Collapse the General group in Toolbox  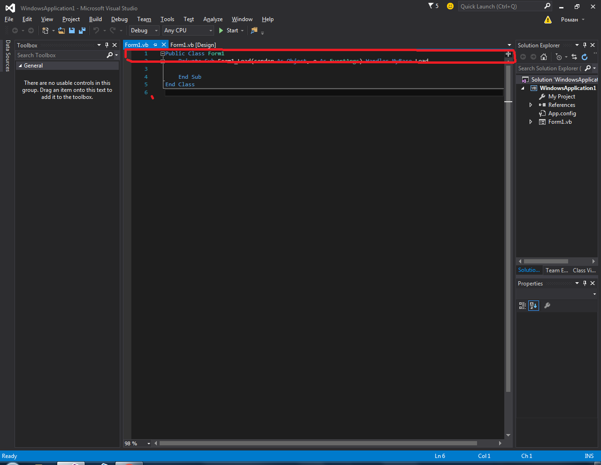tap(20, 66)
